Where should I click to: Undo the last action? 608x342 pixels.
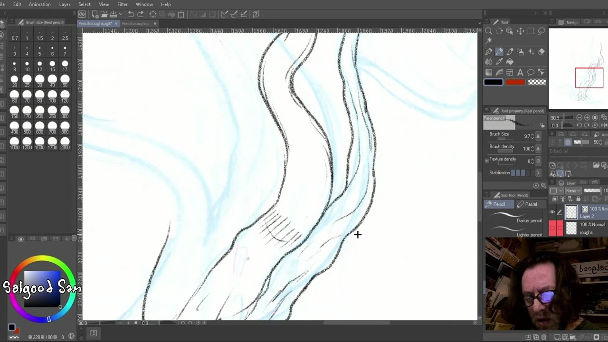(x=131, y=14)
